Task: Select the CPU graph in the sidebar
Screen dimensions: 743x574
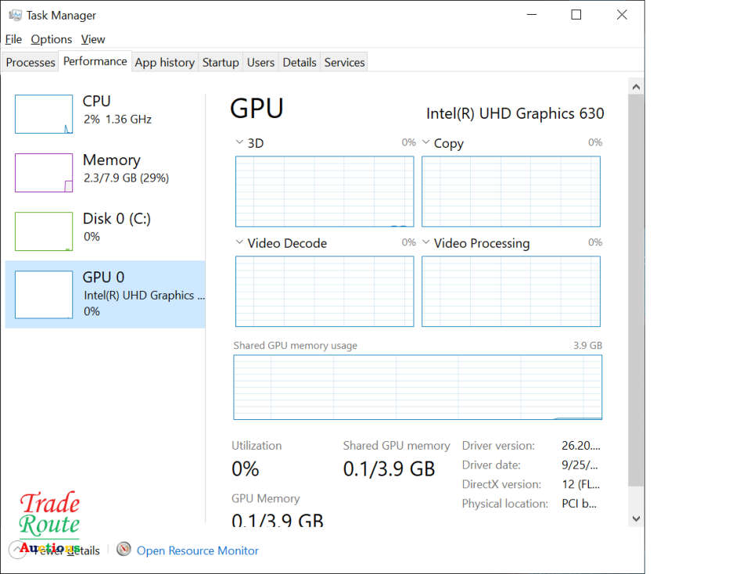Action: tap(43, 113)
